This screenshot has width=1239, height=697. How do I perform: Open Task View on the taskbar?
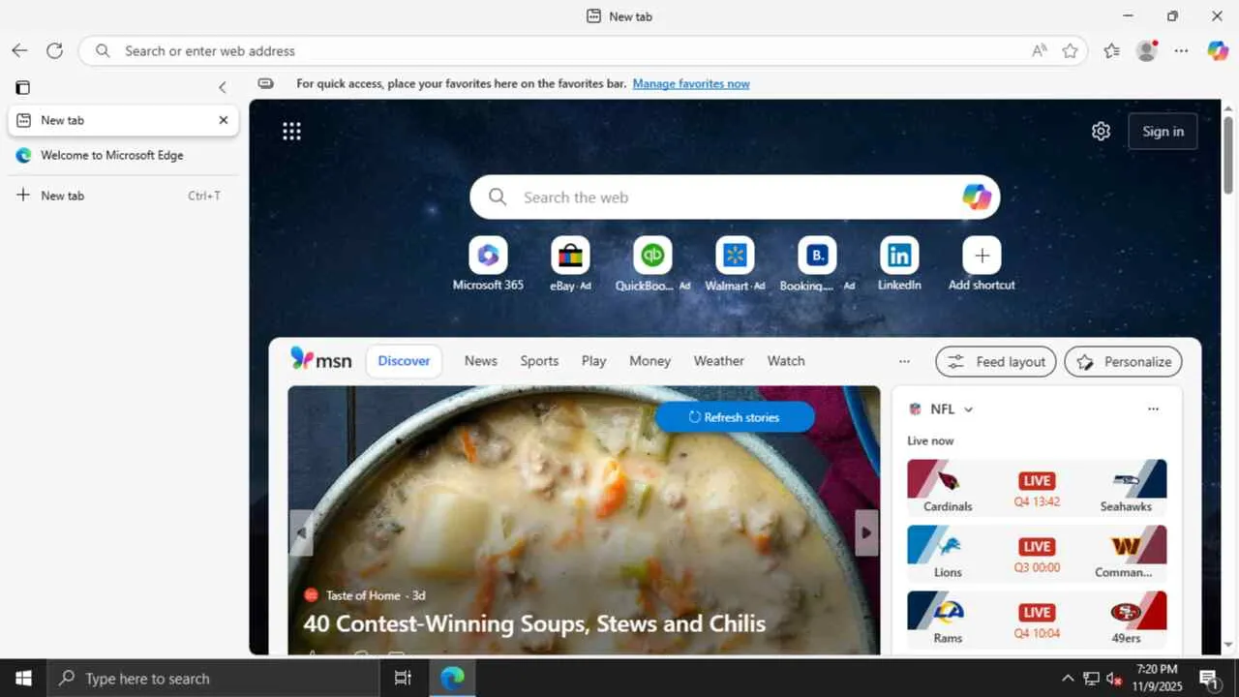pos(403,679)
